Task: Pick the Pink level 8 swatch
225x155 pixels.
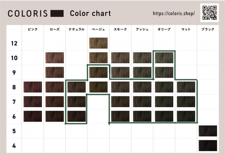Action: pyautogui.click(x=33, y=87)
